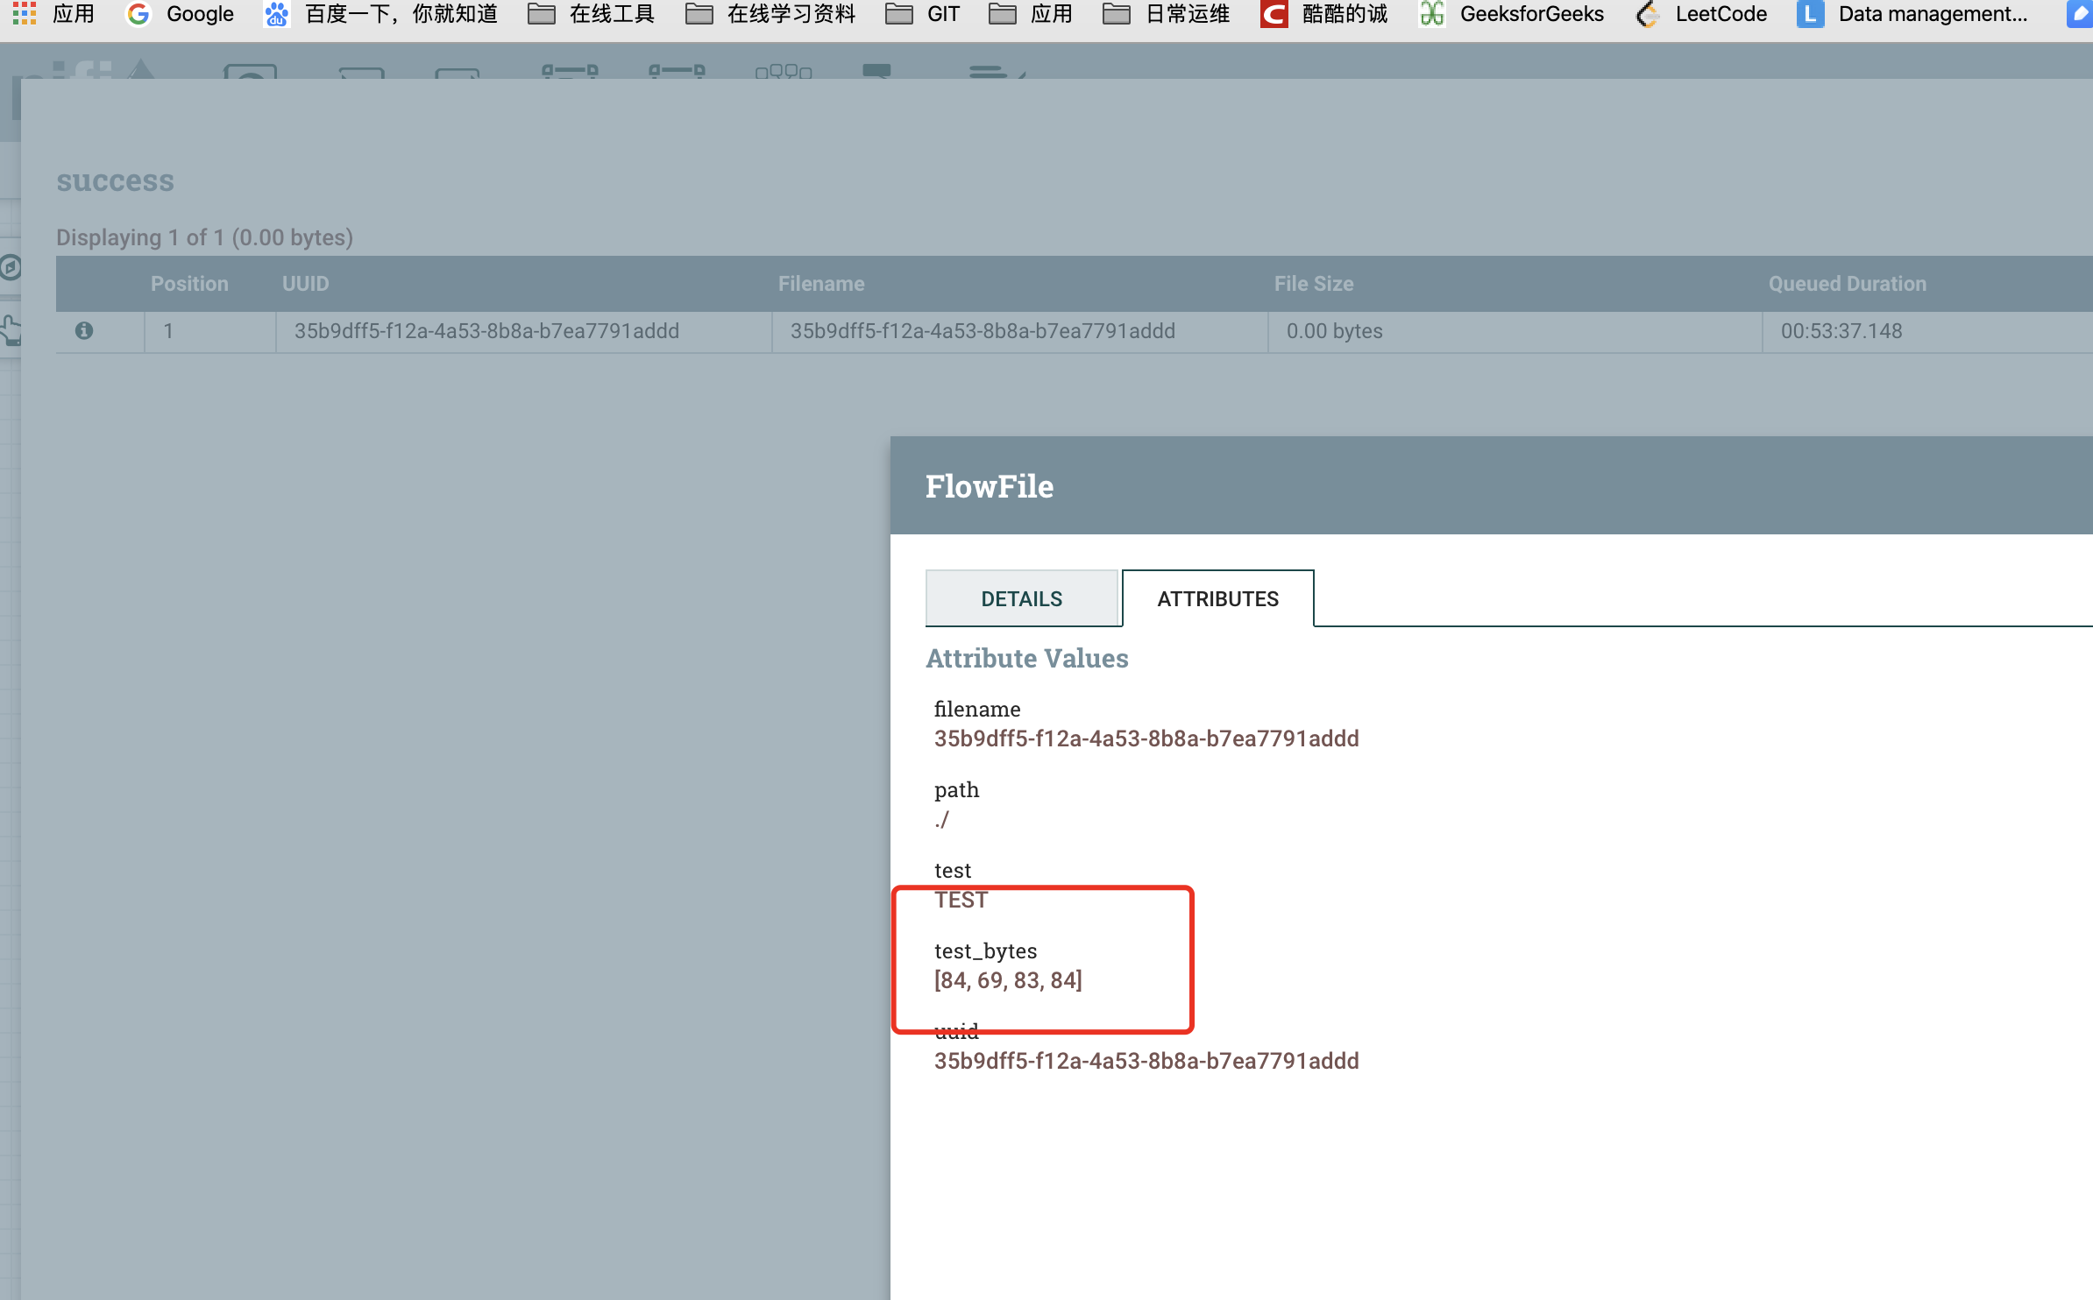Open the LeetCode bookmark
2093x1300 pixels.
[1701, 14]
